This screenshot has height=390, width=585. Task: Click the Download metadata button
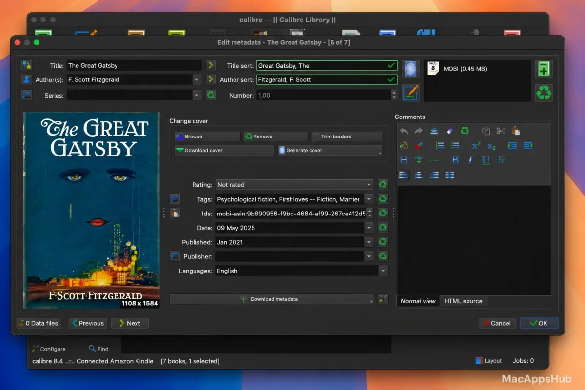(272, 299)
